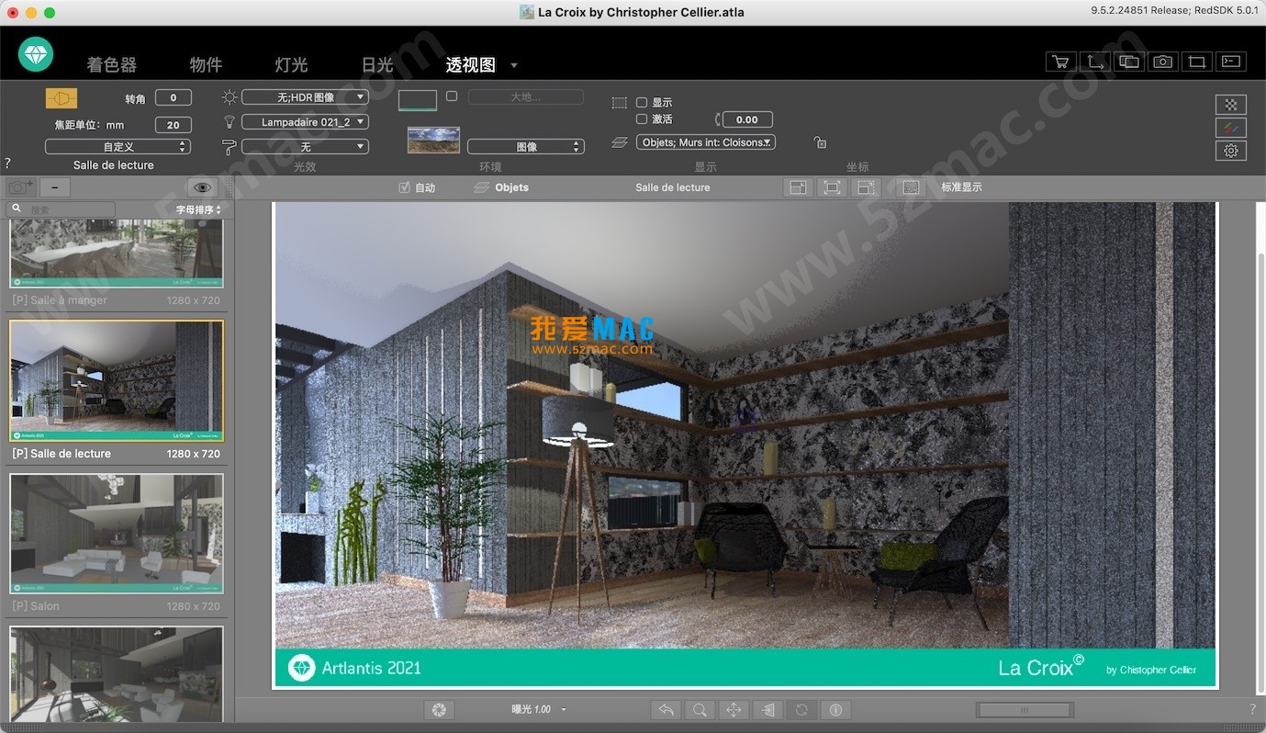Click the colored lines post-process icon
1266x733 pixels.
coord(1231,127)
